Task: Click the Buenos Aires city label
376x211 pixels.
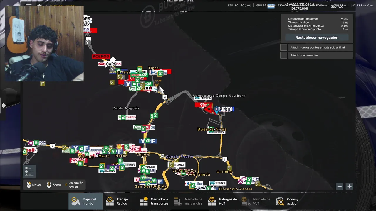Action: click(x=212, y=129)
